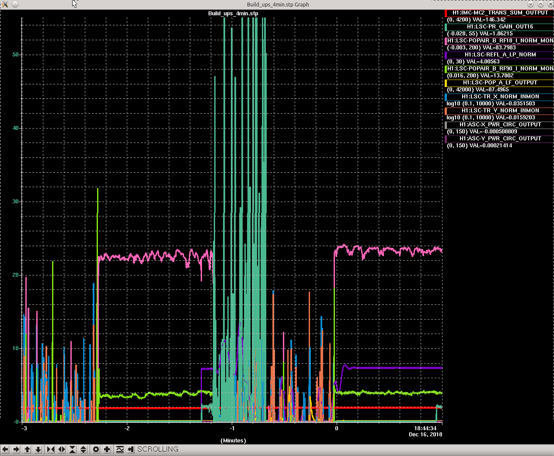Click the window title Build_ups_4min.stp Graph
The image size is (554, 456).
click(x=278, y=5)
